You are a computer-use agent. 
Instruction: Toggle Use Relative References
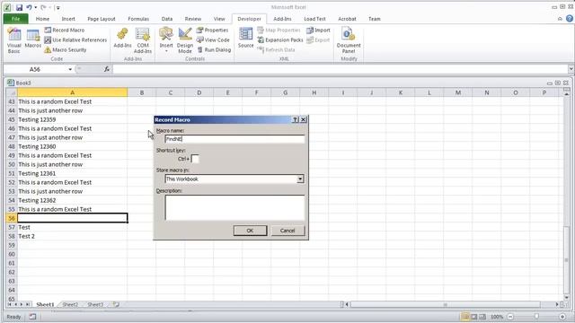(x=75, y=39)
